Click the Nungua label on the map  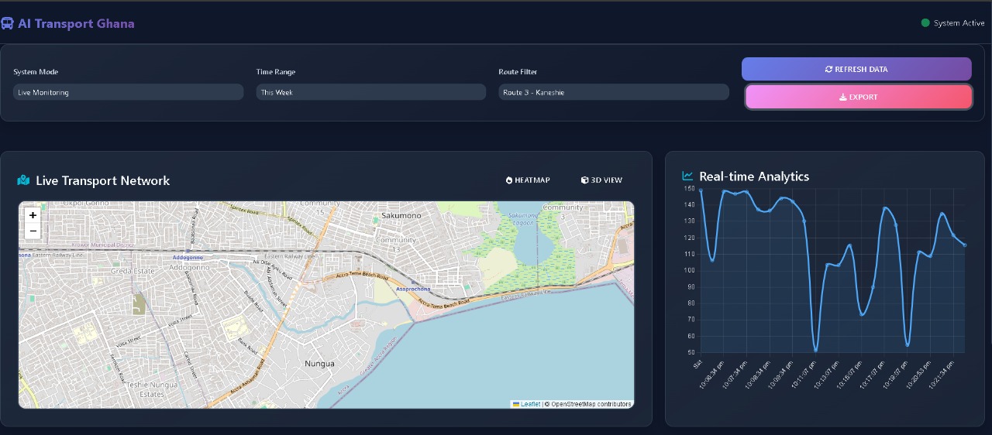coord(319,363)
